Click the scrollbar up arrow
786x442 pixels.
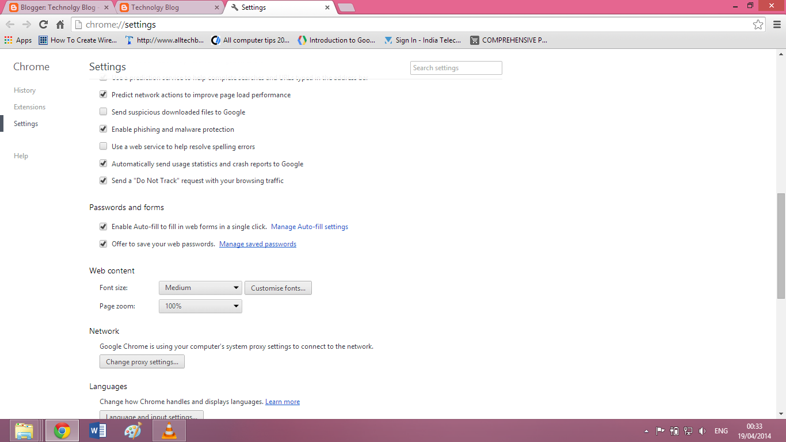(x=781, y=54)
